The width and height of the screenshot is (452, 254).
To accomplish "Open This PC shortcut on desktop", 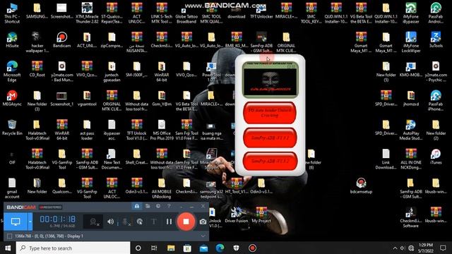I will 12,13.
